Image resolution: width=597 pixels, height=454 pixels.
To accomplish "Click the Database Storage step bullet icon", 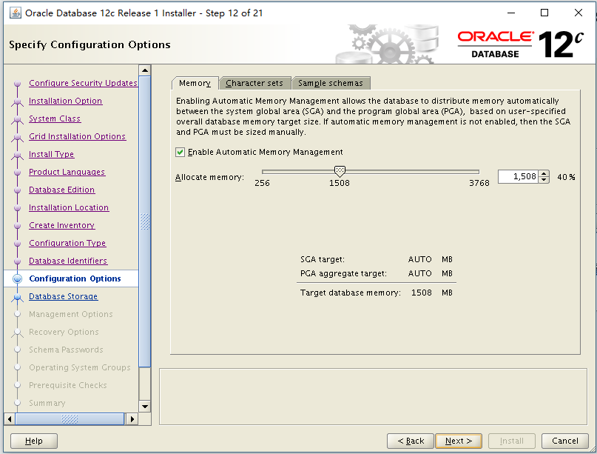I will tap(17, 297).
